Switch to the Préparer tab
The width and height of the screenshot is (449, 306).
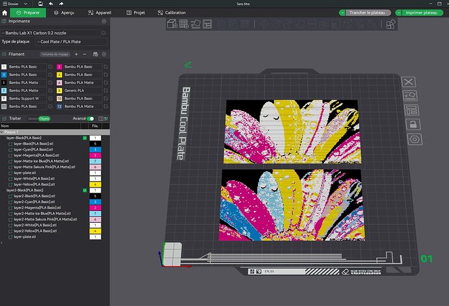(28, 12)
